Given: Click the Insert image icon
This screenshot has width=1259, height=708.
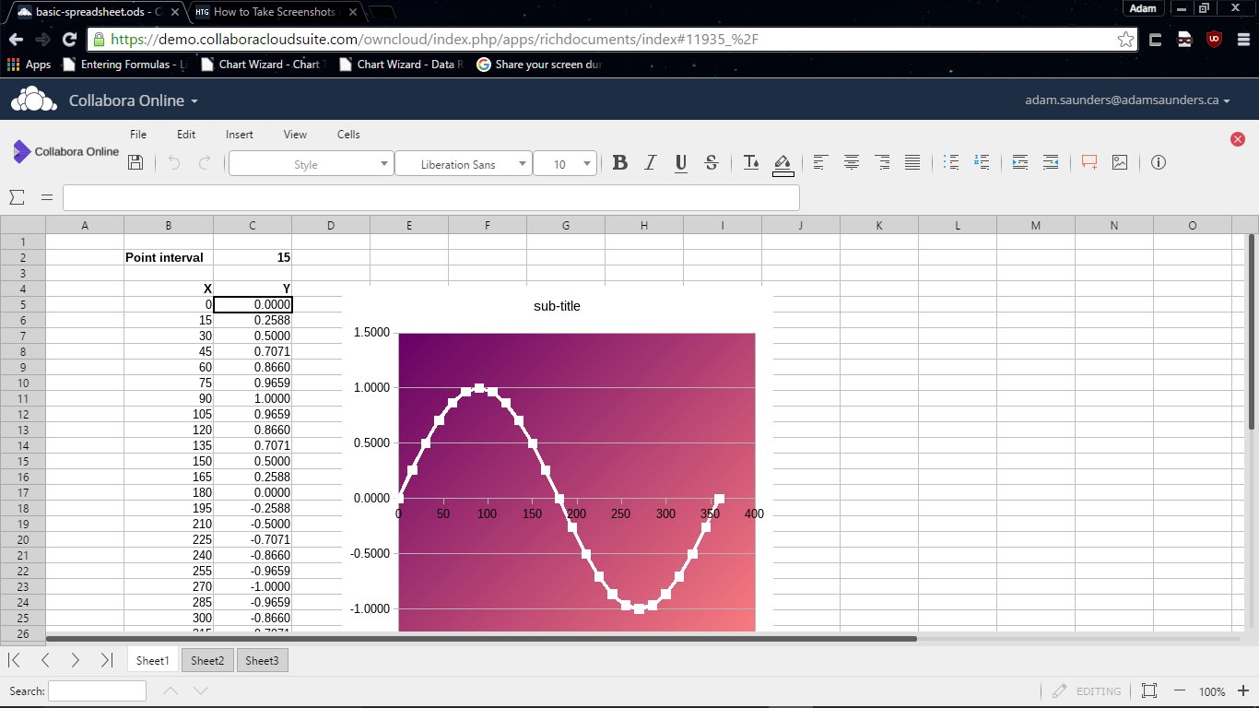Looking at the screenshot, I should [x=1120, y=163].
